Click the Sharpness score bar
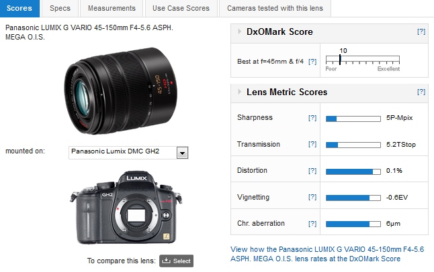 click(x=353, y=119)
